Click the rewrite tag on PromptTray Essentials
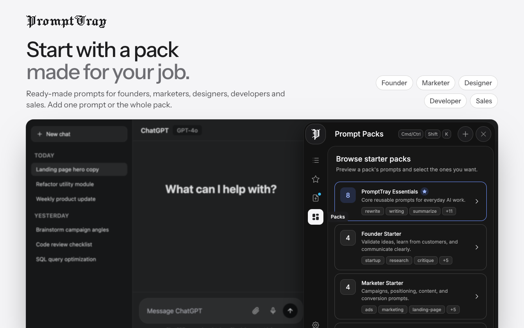Image resolution: width=524 pixels, height=328 pixels. click(x=373, y=211)
